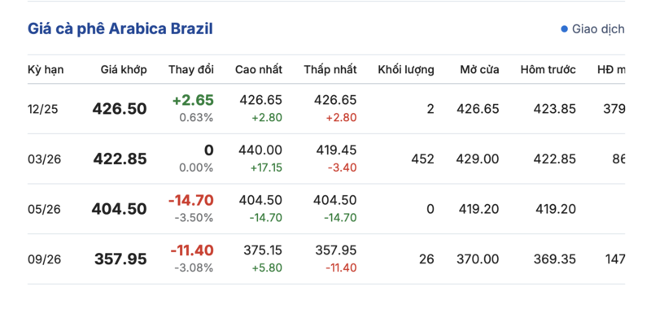Screen dimensions: 651x309
Task: Open the Giá cà phê Arabica Brazil heading
Action: pyautogui.click(x=120, y=29)
